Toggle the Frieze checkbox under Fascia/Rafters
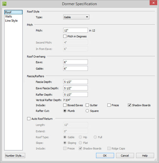The width and height of the screenshot is (159, 163). tap(109, 105)
